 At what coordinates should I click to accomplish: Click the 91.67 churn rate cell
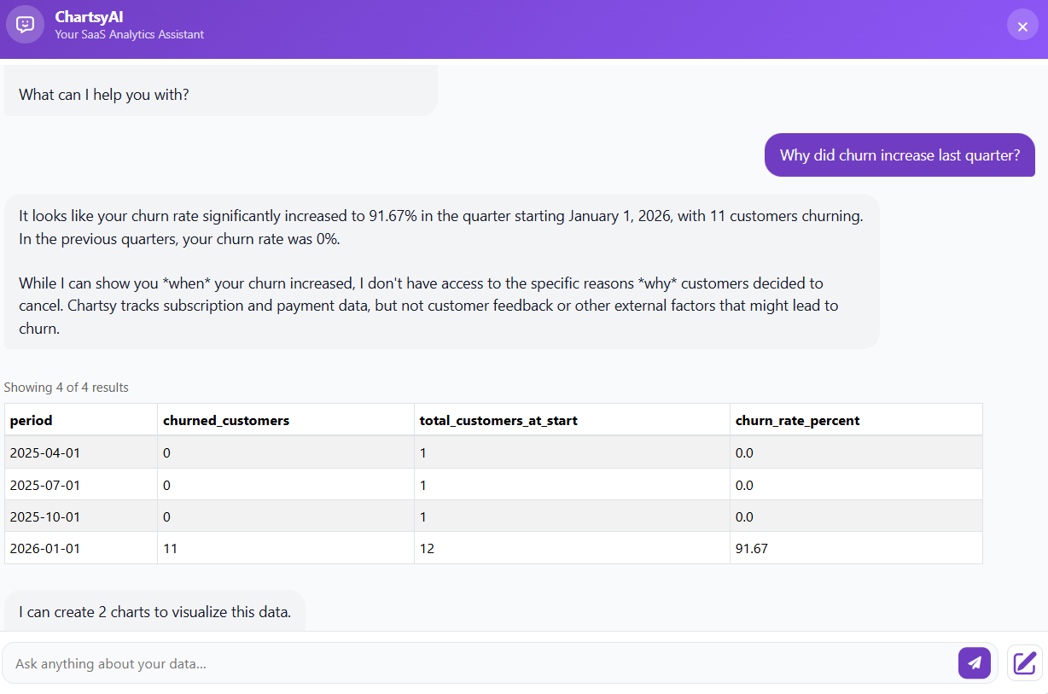pos(751,547)
